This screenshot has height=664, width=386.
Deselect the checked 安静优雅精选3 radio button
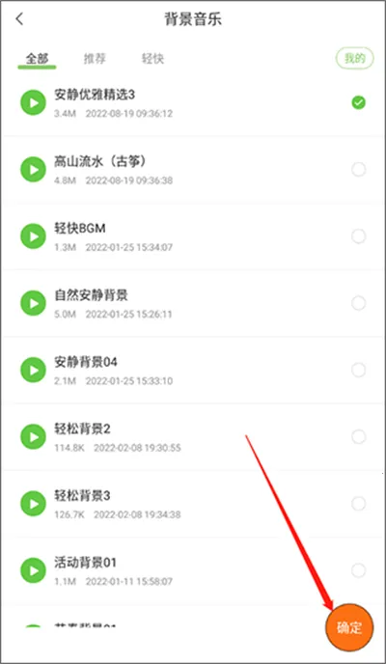[x=358, y=103]
